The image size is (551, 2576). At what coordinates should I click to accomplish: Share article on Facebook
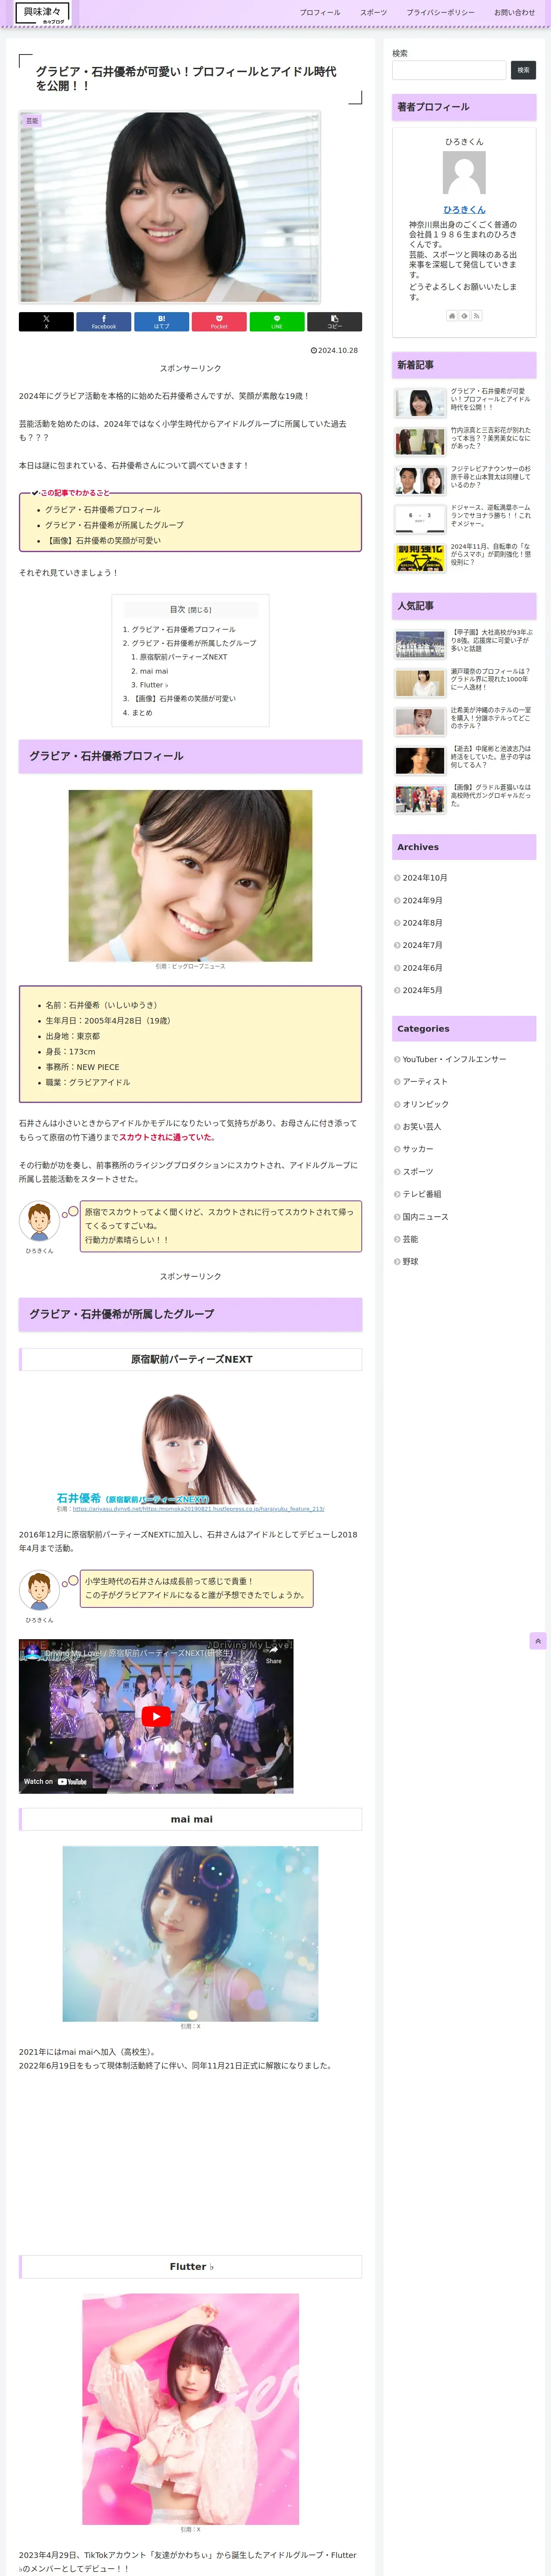pyautogui.click(x=104, y=321)
